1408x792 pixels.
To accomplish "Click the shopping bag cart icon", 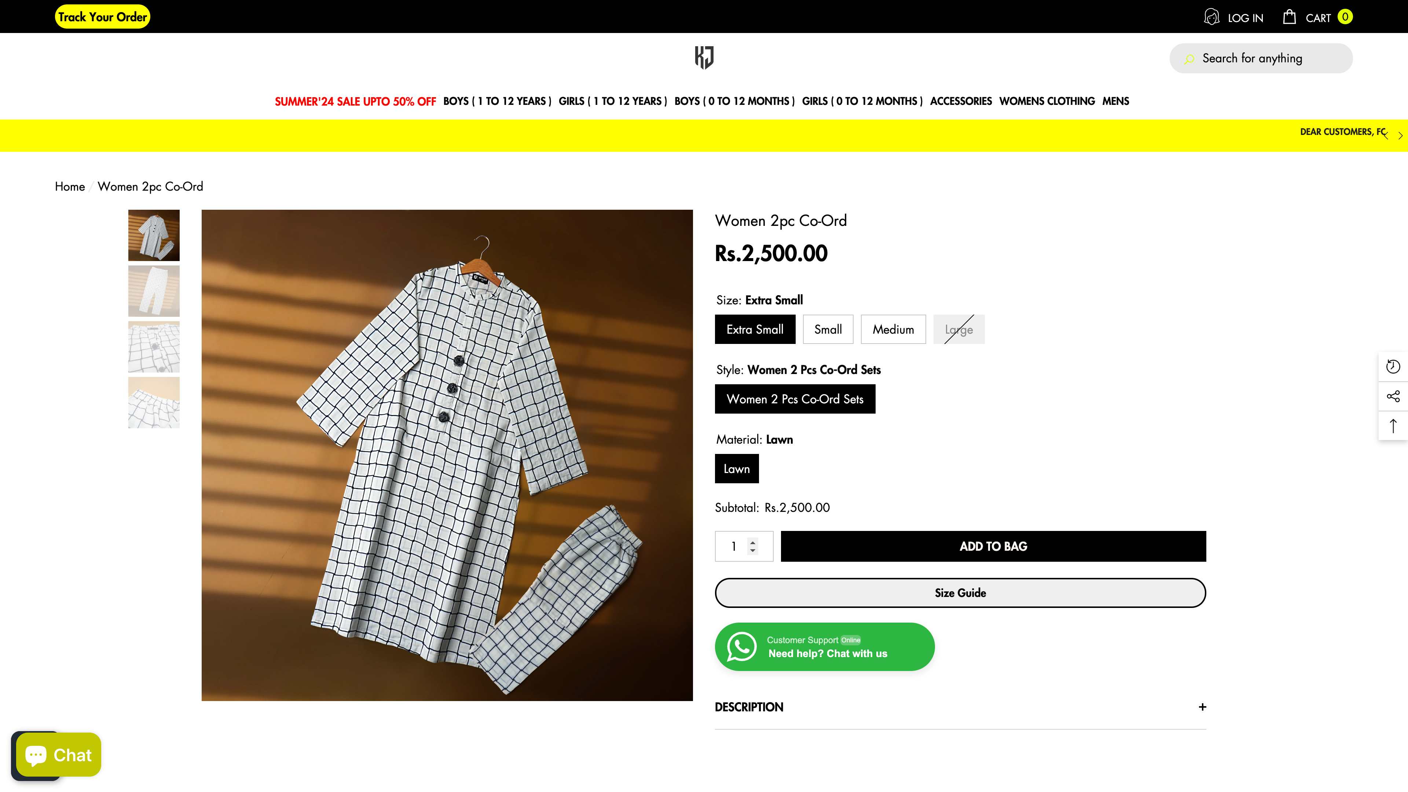I will click(x=1289, y=17).
